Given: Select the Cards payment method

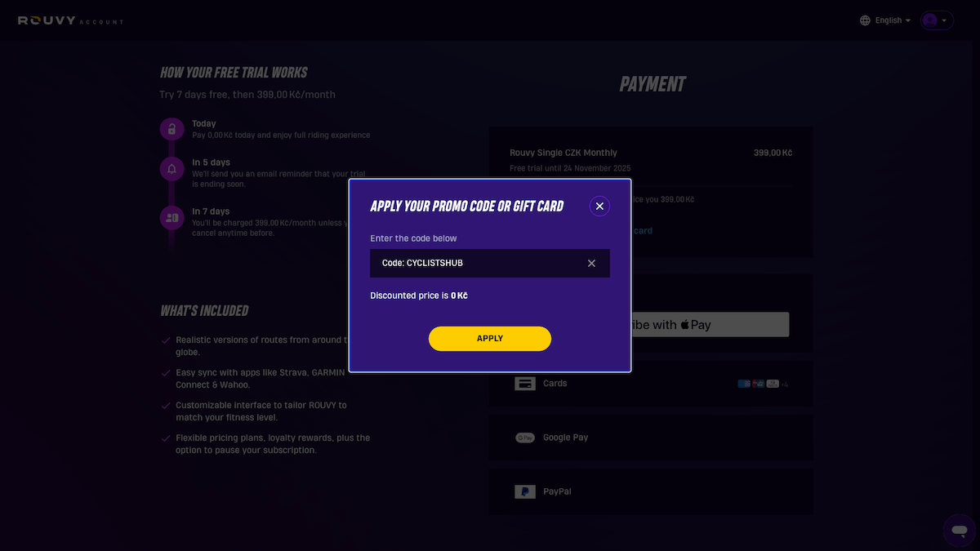Looking at the screenshot, I should (650, 383).
